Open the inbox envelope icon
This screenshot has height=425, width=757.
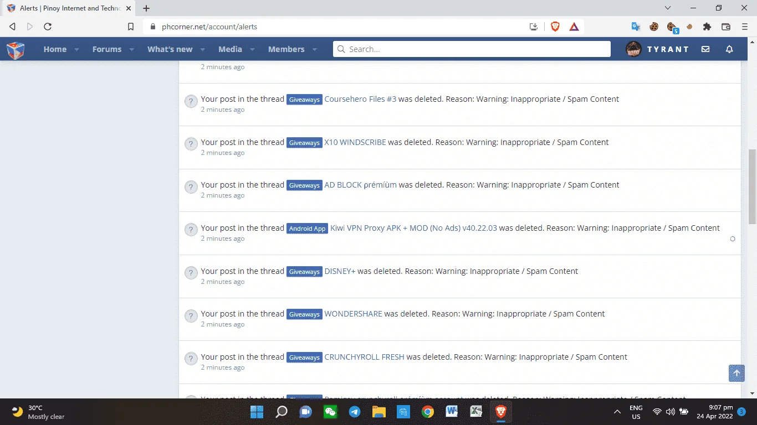(705, 49)
